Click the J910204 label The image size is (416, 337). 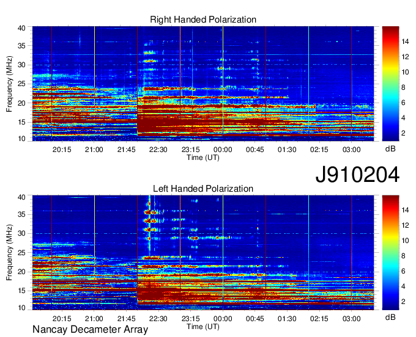point(357,175)
